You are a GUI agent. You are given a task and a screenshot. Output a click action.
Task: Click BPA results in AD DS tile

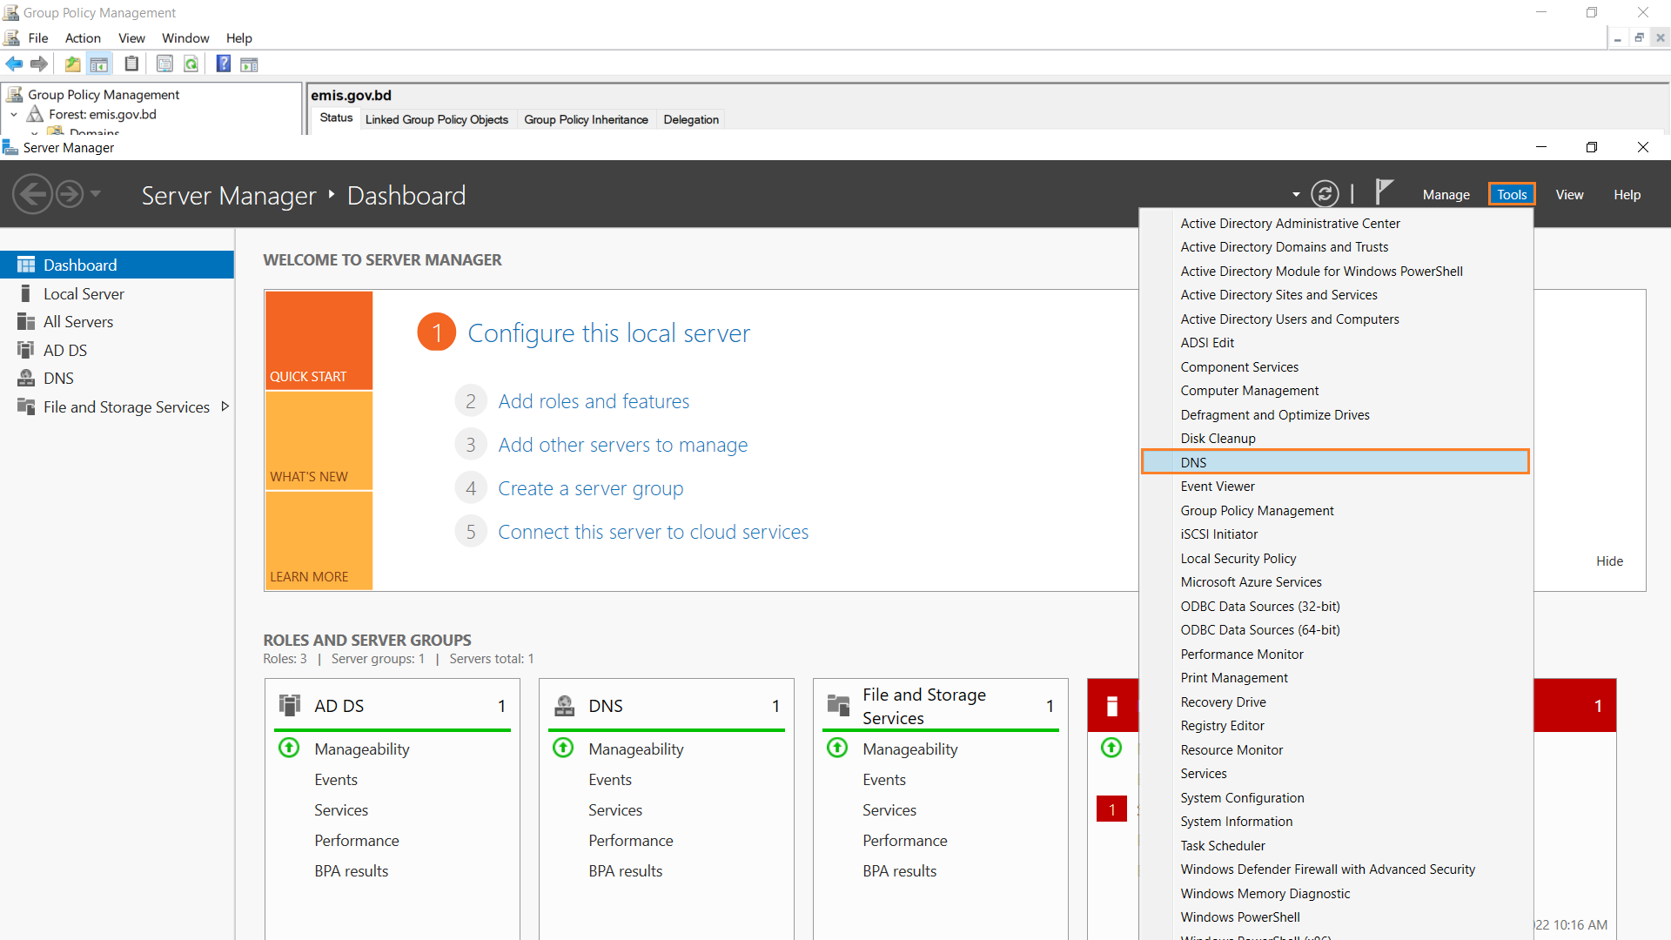[352, 871]
